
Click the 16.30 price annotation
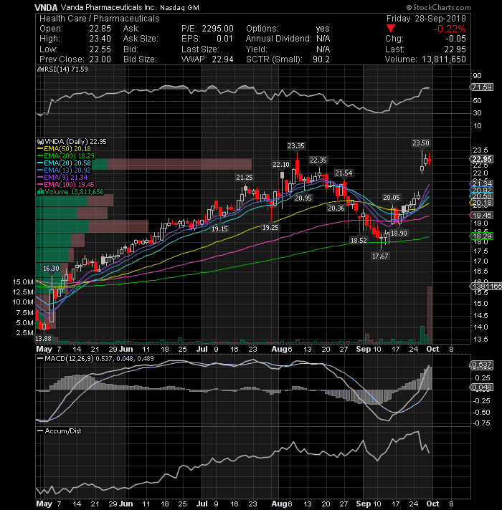[52, 269]
